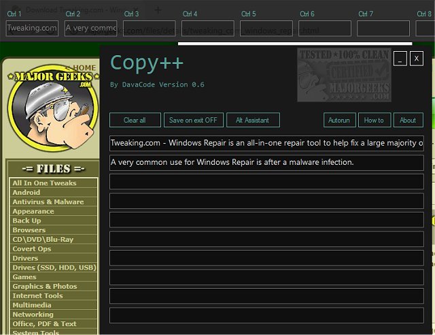Screen dimensions: 435x335
Task: Open Graphics & Photos category
Action: [53, 287]
